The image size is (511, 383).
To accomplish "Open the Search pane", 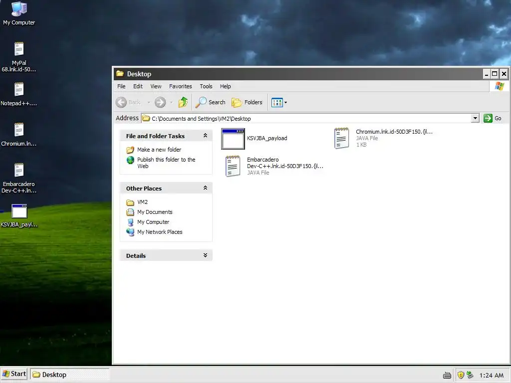I will [x=210, y=102].
